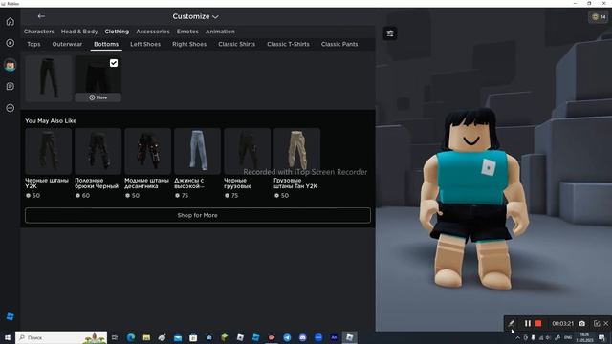Image resolution: width=612 pixels, height=344 pixels.
Task: Open the Classic Pants subcategory
Action: (339, 44)
